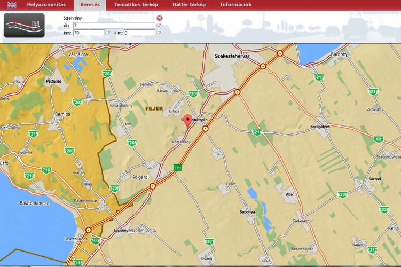Screen dimensions: 401x267
Task: Click the 7205 road shield near Polgárdi
Action: coord(115,188)
